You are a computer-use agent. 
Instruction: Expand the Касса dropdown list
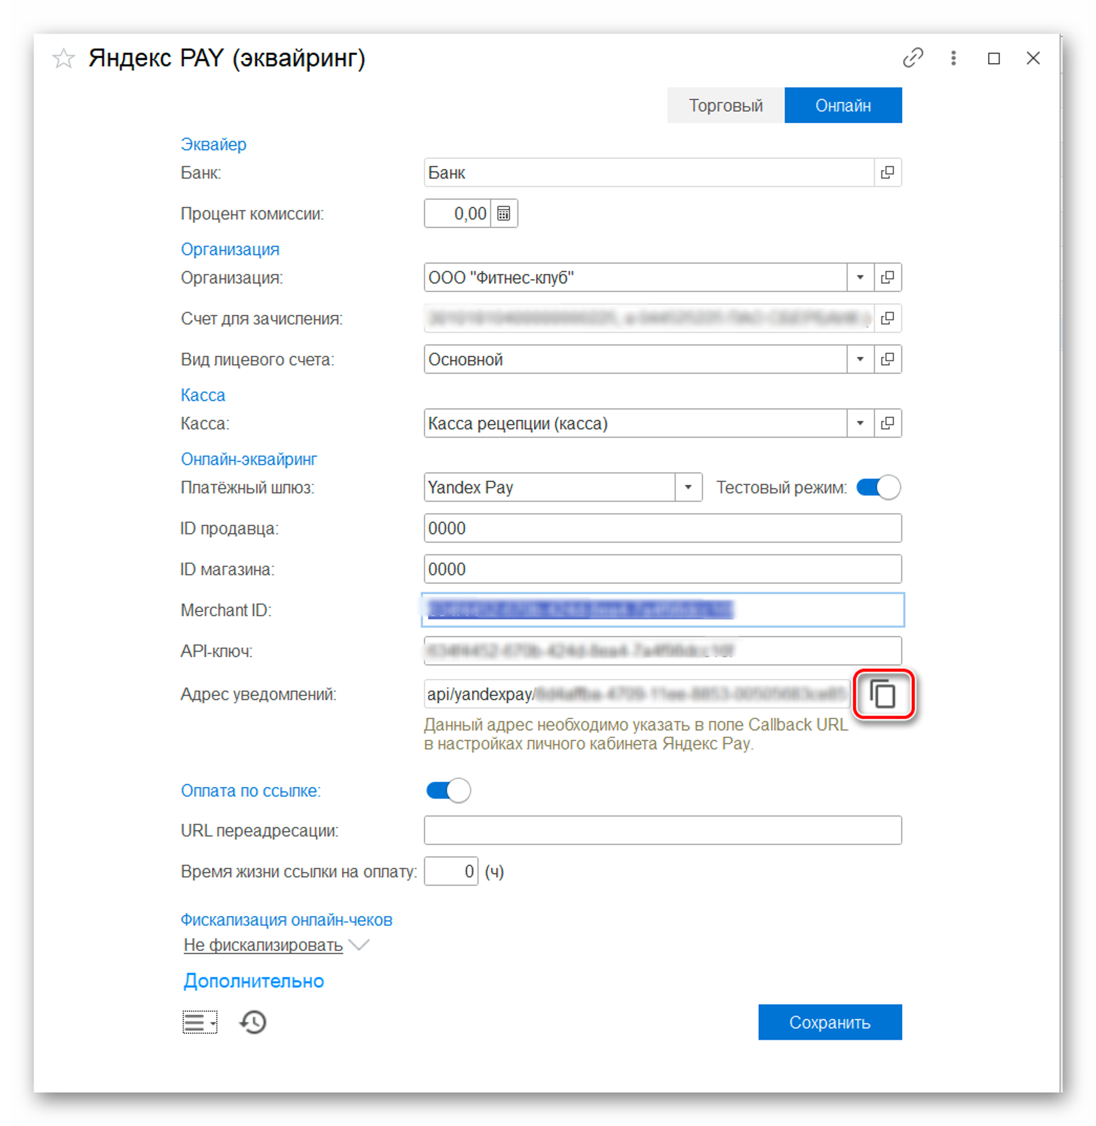pyautogui.click(x=860, y=423)
